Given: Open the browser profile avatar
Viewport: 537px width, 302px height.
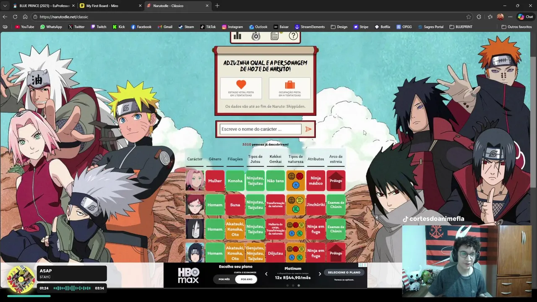Looking at the screenshot, I should 500,17.
